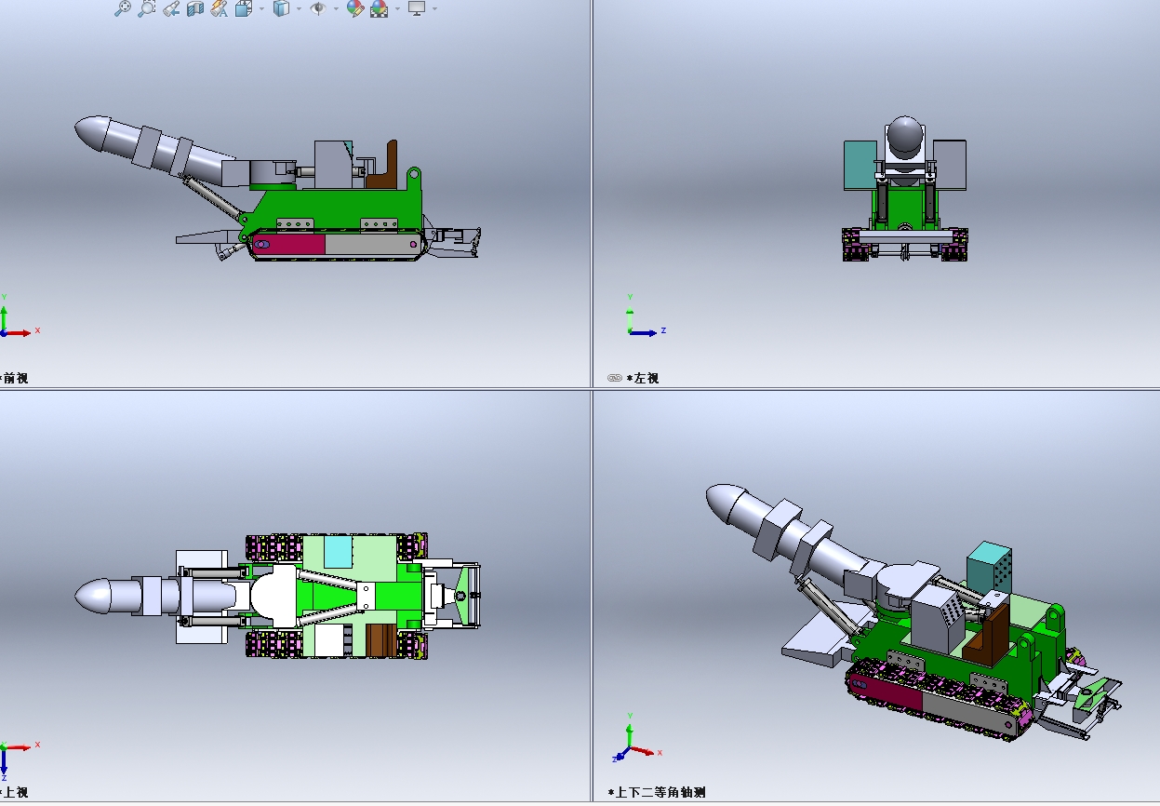Select the teal box in the isometric view
The width and height of the screenshot is (1160, 806).
(x=989, y=566)
